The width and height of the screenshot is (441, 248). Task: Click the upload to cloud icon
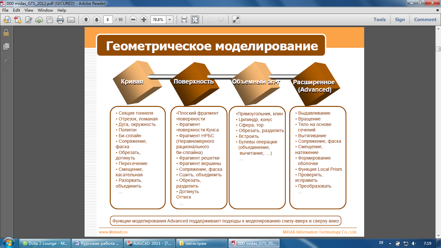[x=39, y=20]
